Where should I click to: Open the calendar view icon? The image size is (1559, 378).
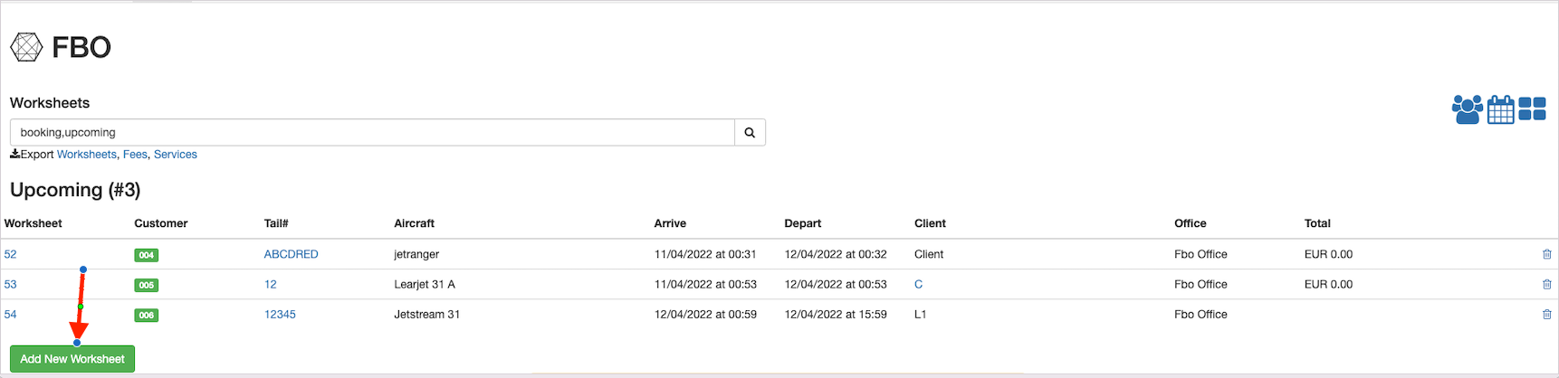coord(1500,109)
